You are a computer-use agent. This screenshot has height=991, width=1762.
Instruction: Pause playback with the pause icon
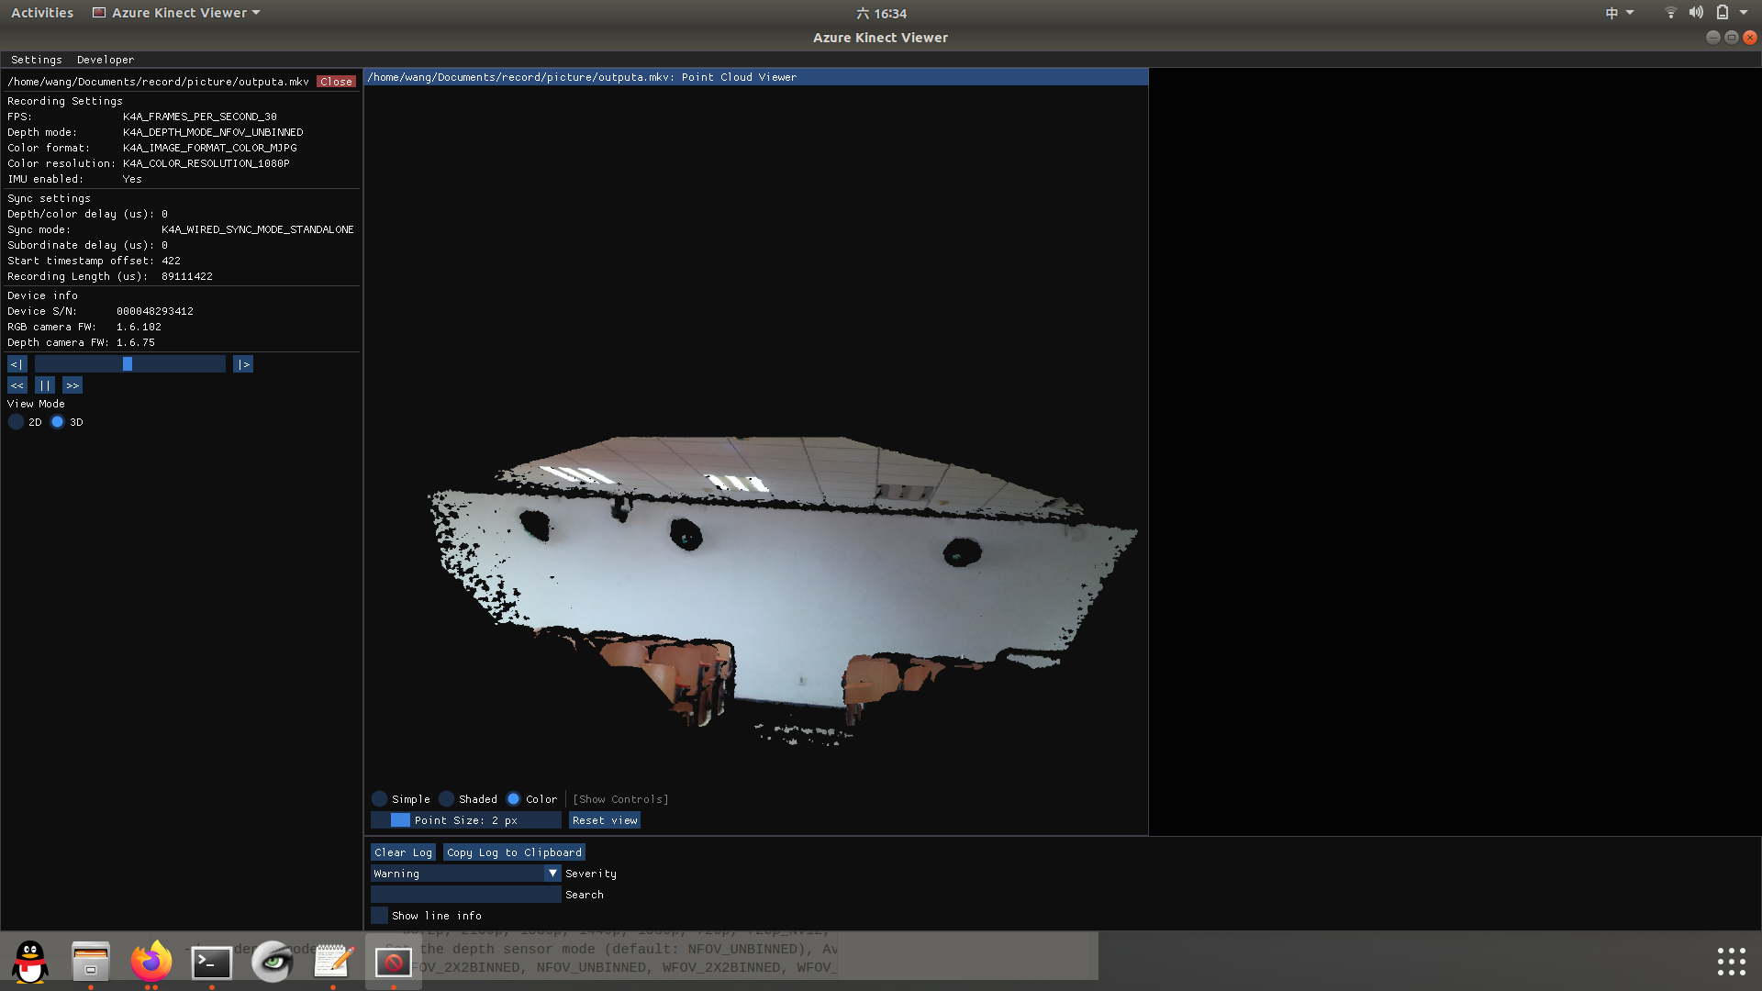(44, 384)
